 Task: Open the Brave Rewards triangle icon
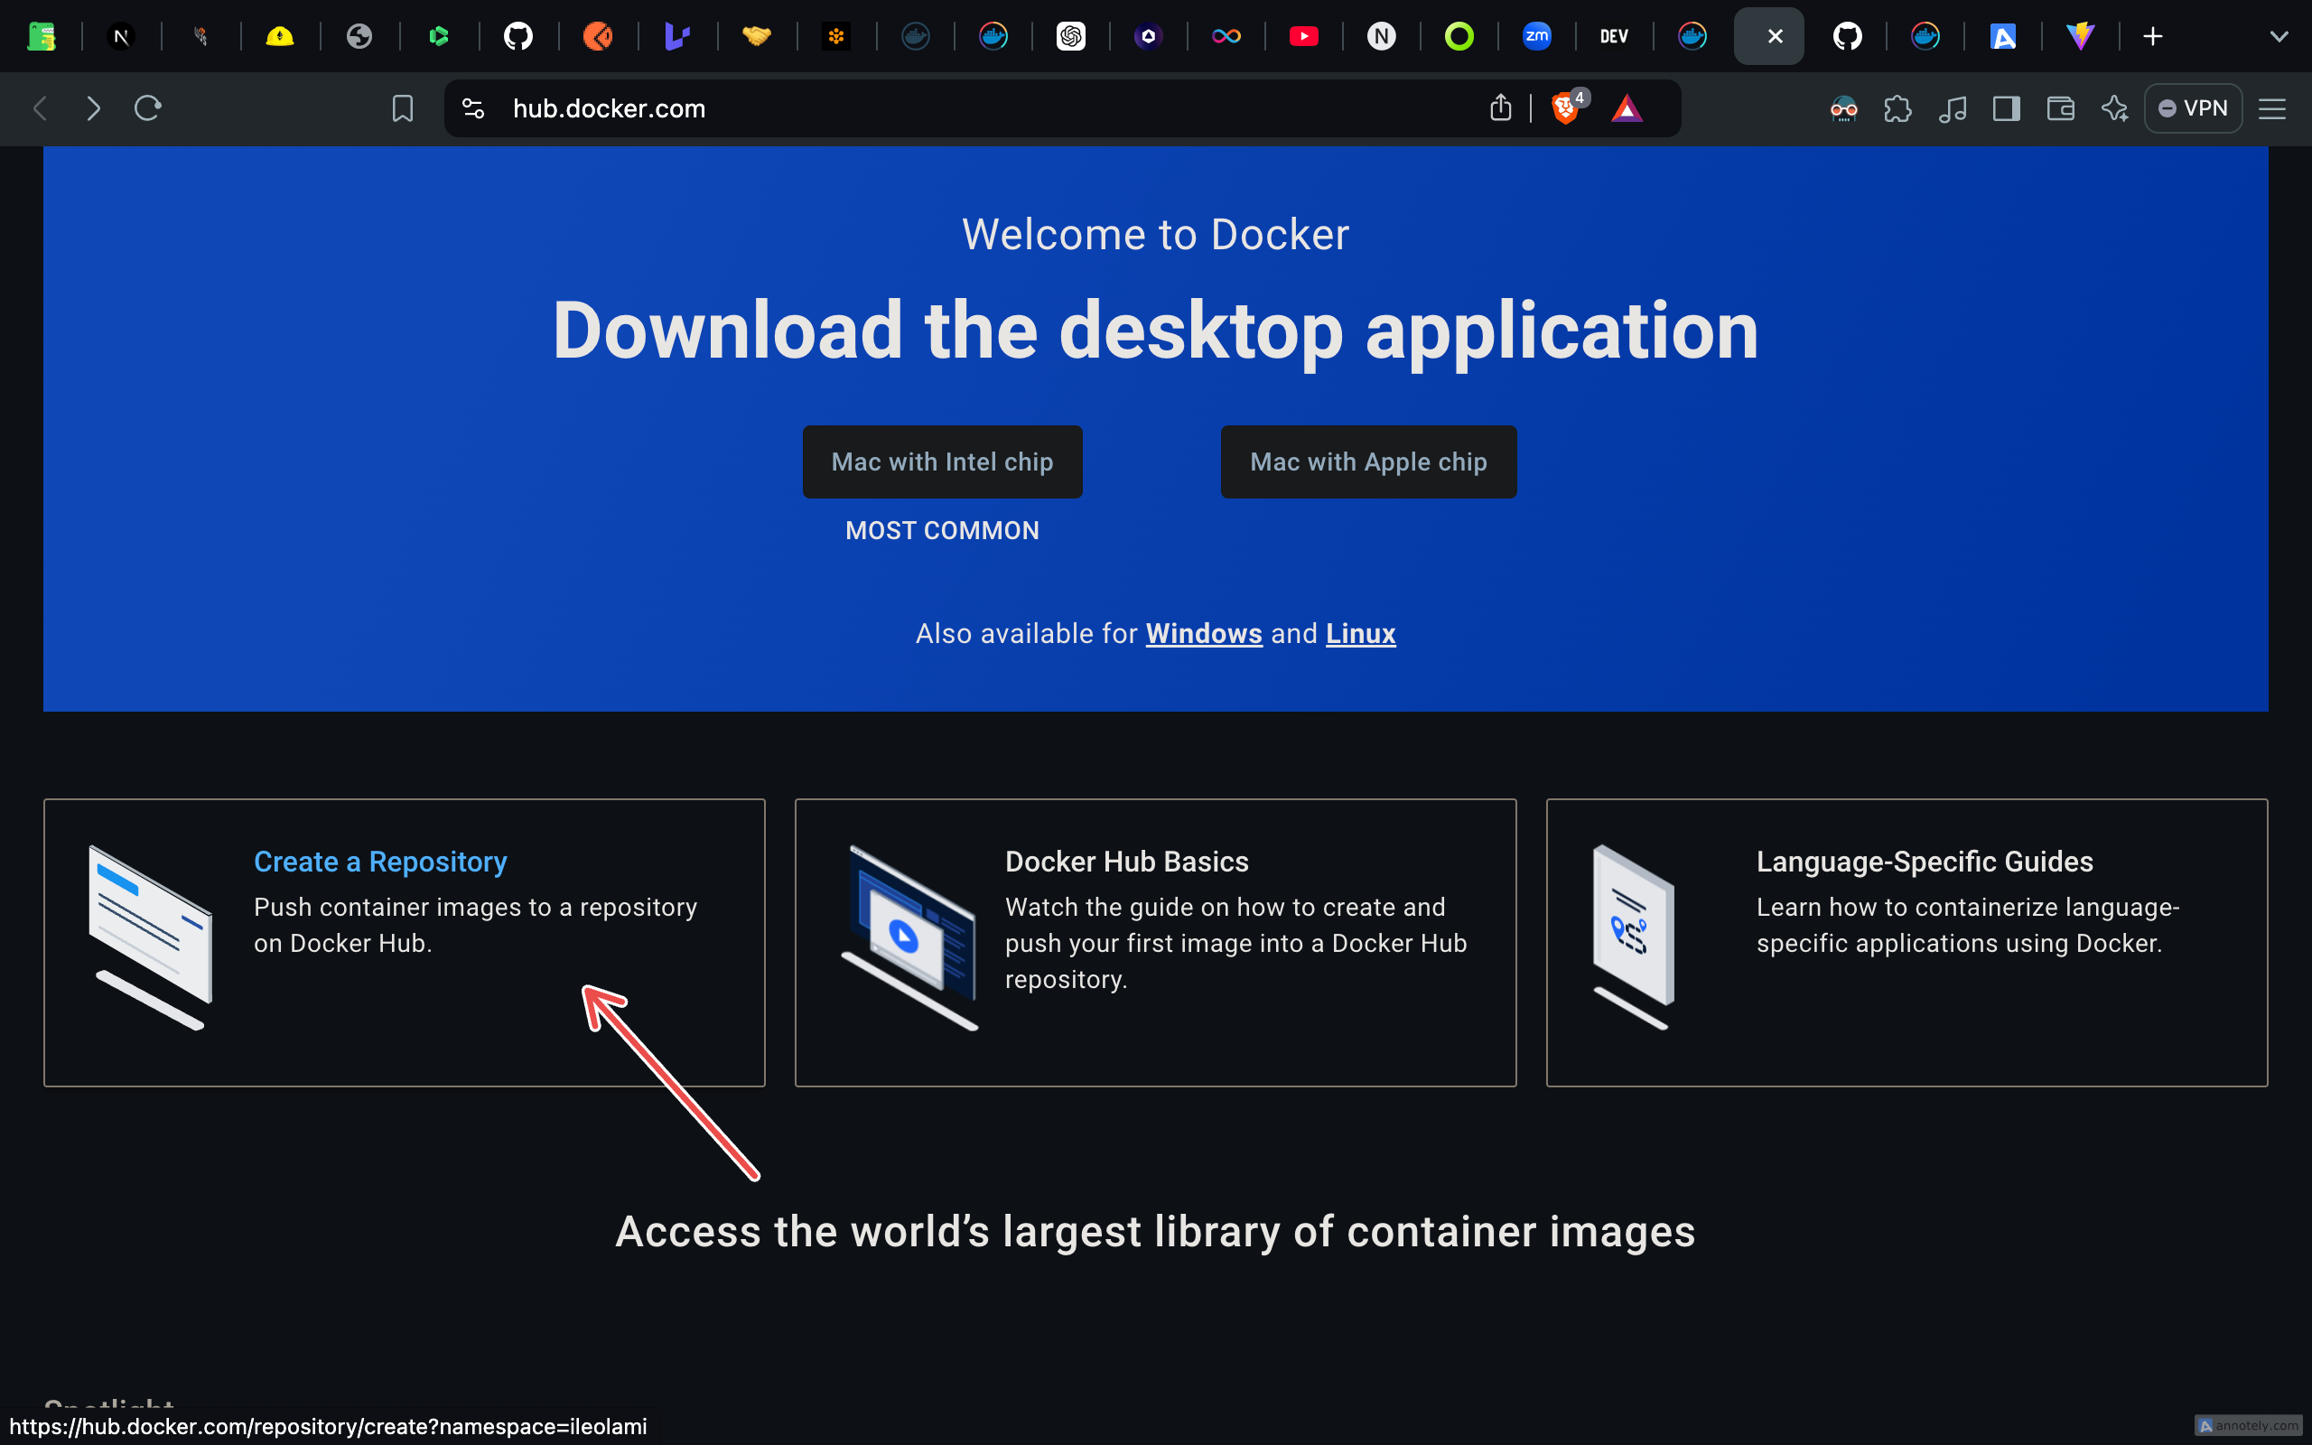tap(1627, 108)
